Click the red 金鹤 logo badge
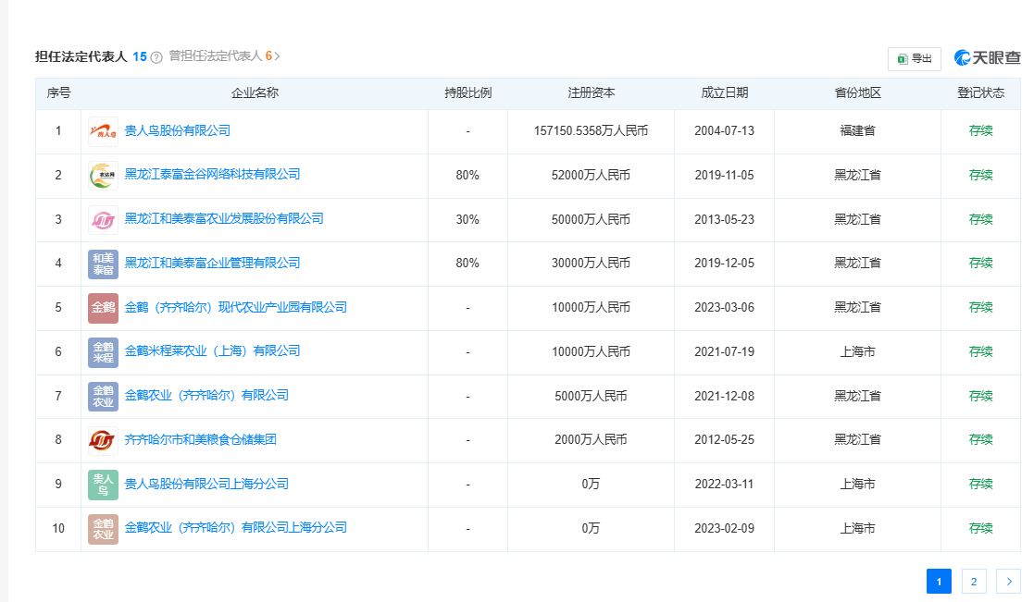 pos(103,308)
